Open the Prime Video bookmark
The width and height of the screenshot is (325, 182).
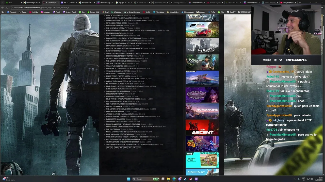[x=158, y=12]
